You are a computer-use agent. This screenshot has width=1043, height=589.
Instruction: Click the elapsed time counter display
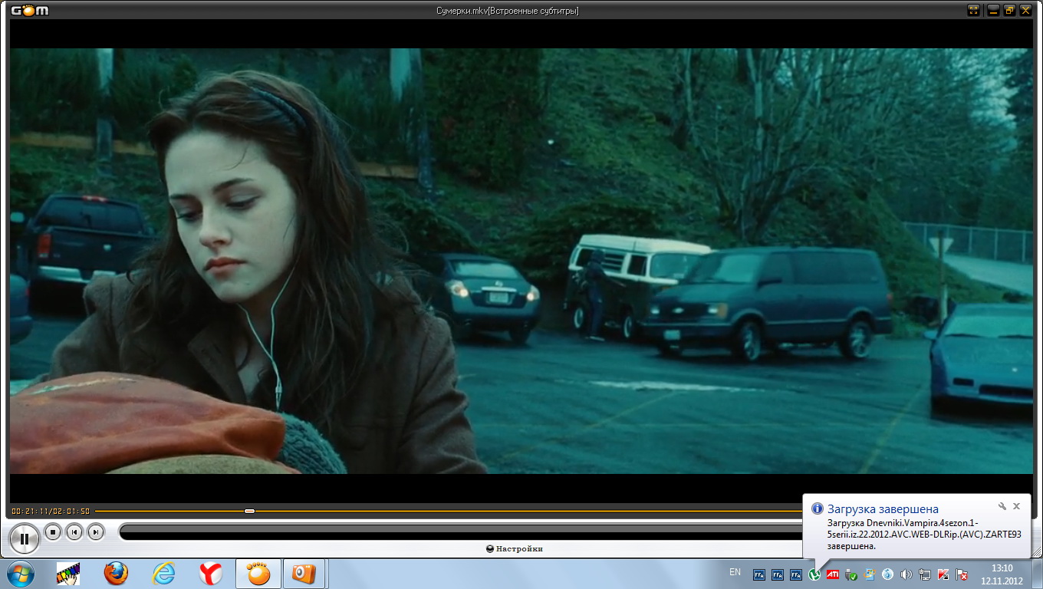51,511
